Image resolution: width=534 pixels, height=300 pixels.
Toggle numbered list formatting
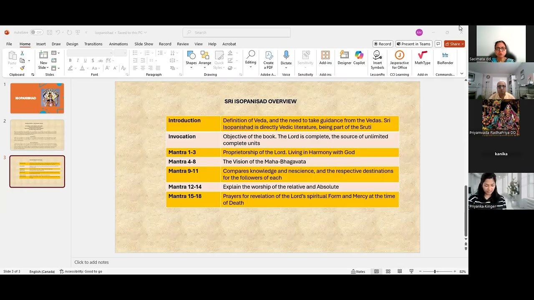147,53
